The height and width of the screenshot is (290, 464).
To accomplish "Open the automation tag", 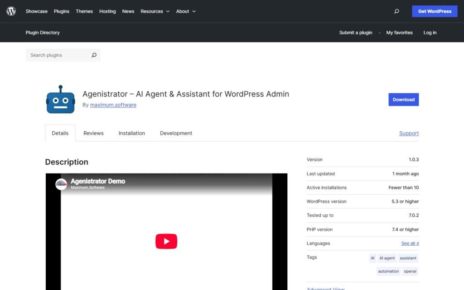I will coord(388,271).
